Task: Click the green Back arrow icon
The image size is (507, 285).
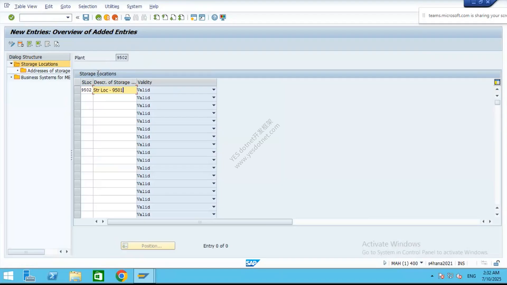Action: coord(98,17)
